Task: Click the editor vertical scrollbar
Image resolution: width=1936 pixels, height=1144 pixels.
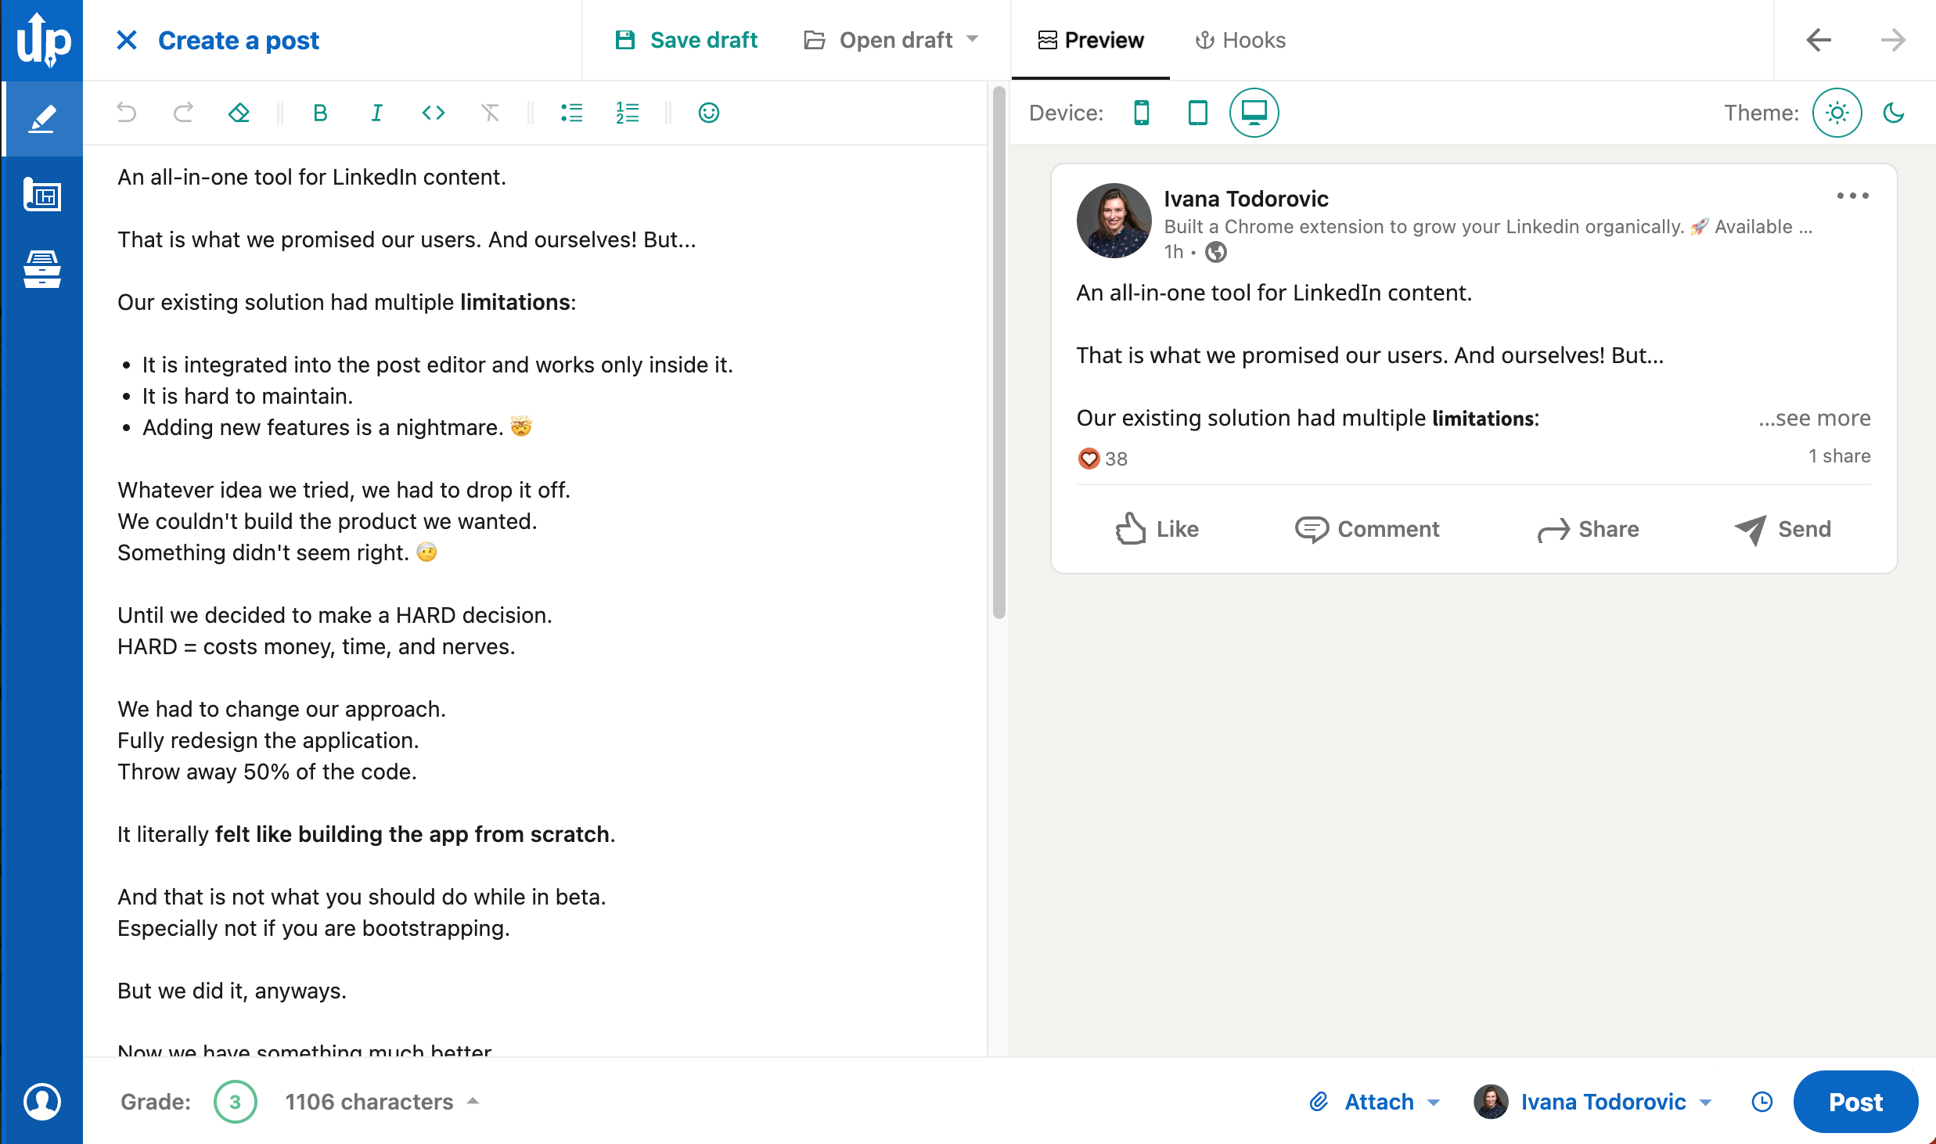Action: (999, 352)
